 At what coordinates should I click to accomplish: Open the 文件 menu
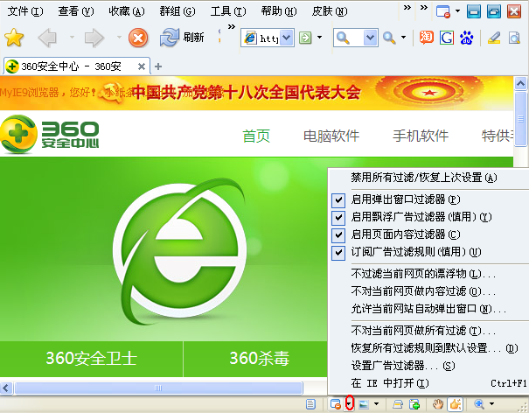pyautogui.click(x=25, y=11)
